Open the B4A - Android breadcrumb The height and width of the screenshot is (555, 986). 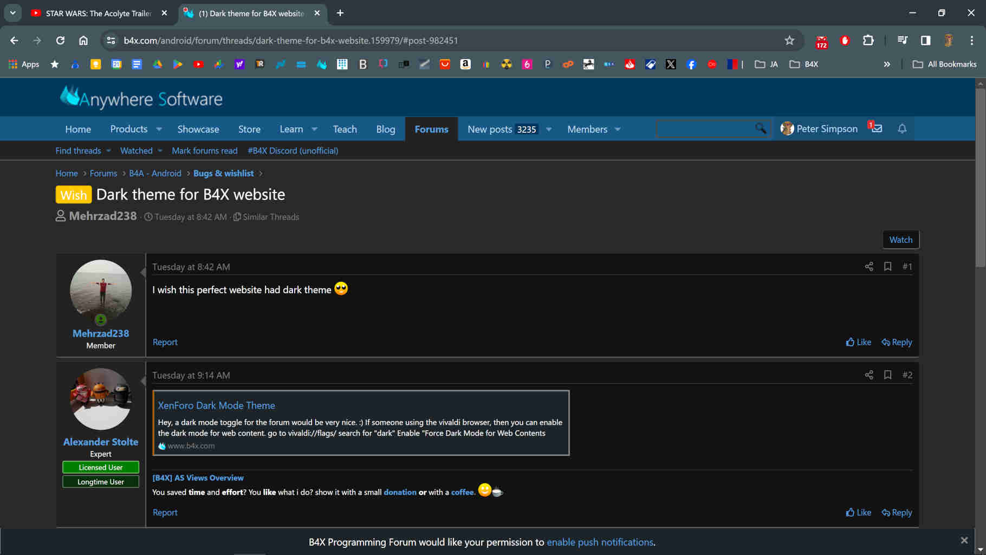click(x=155, y=173)
